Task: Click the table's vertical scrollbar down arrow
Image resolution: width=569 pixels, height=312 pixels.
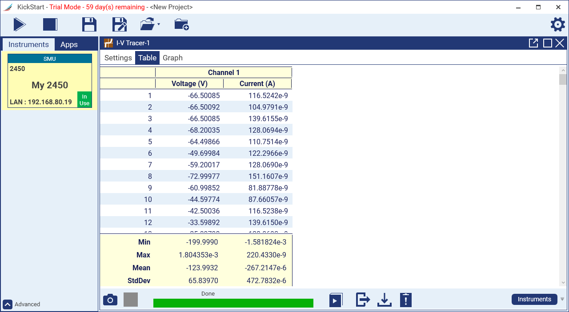Action: pyautogui.click(x=563, y=283)
